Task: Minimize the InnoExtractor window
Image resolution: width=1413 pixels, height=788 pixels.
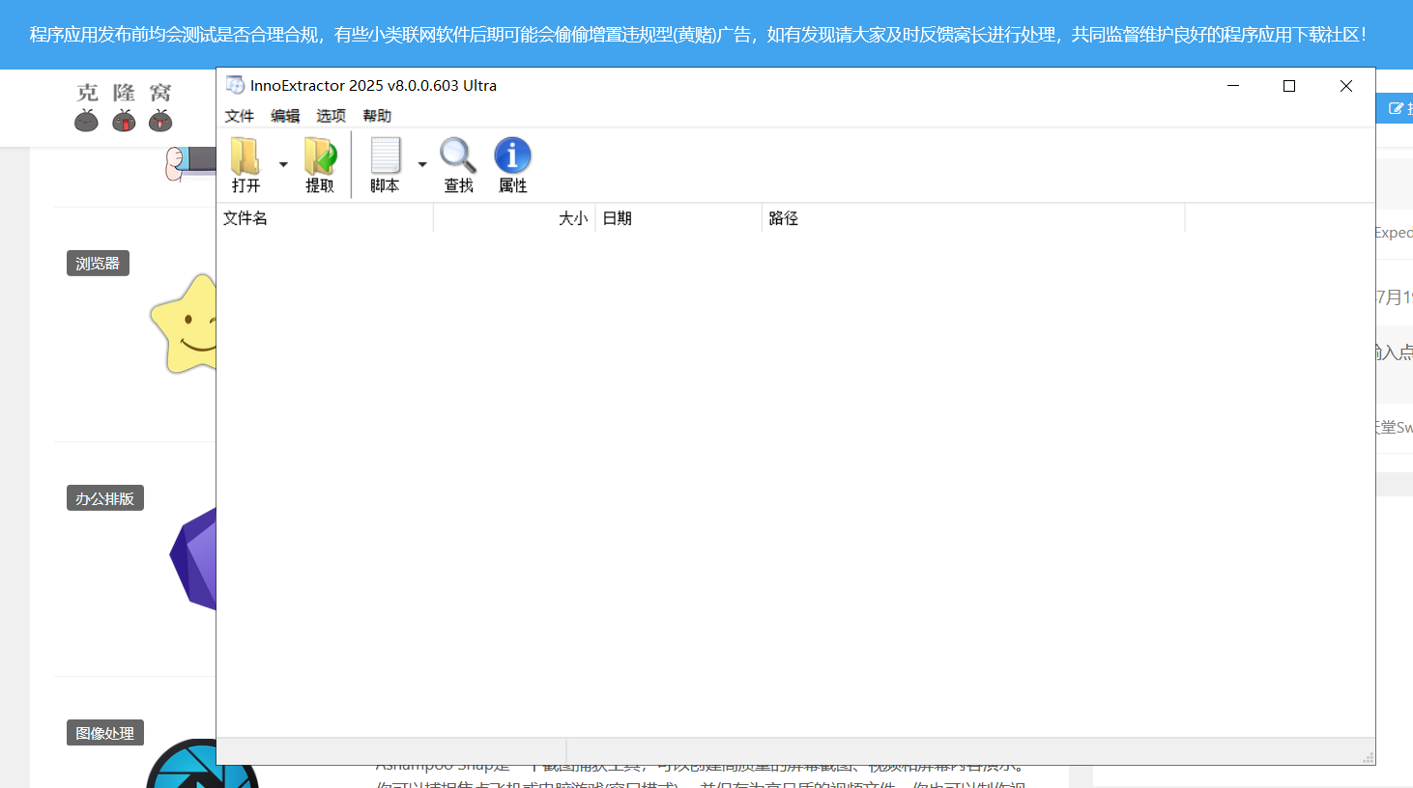Action: (1233, 86)
